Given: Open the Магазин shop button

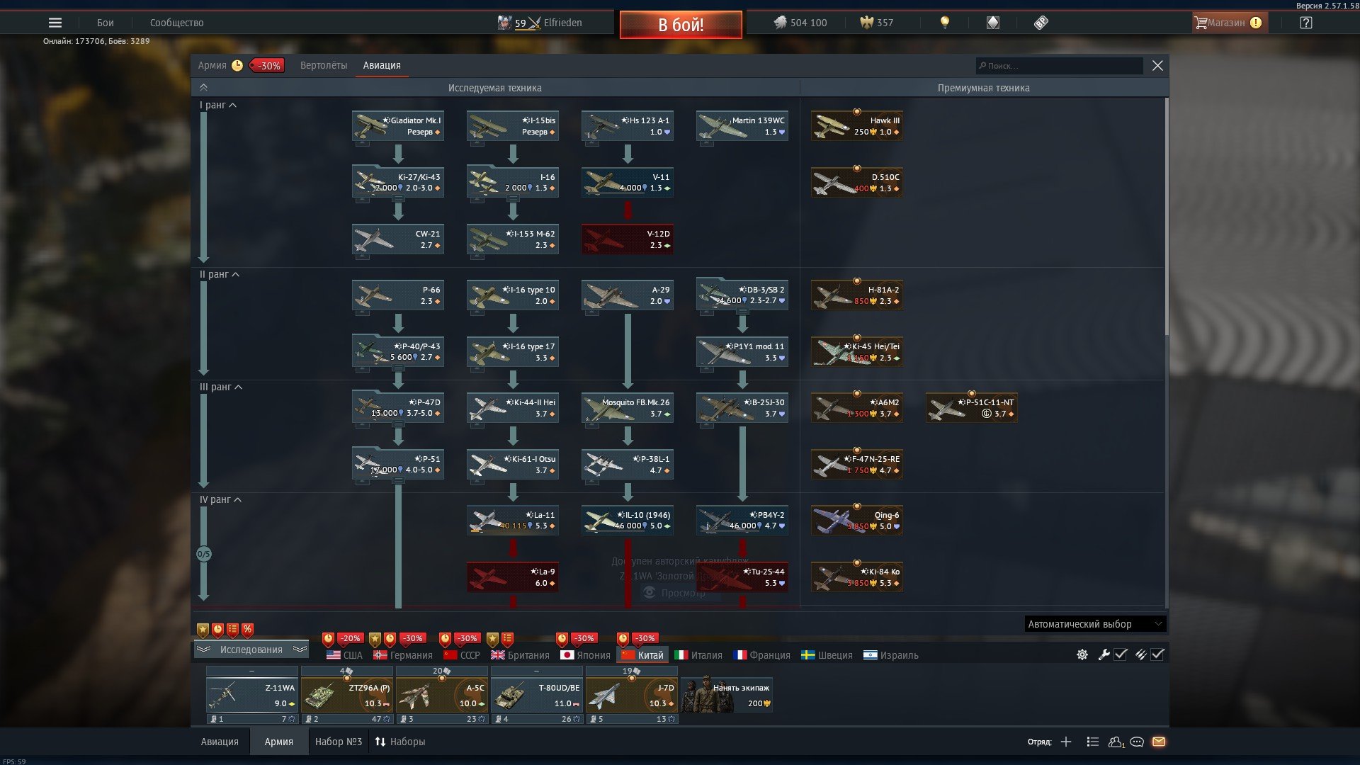Looking at the screenshot, I should (x=1229, y=23).
